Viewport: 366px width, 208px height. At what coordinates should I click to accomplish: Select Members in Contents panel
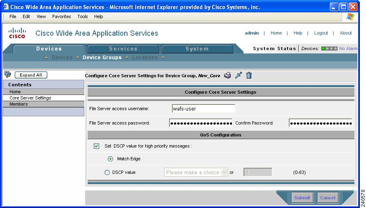click(44, 104)
